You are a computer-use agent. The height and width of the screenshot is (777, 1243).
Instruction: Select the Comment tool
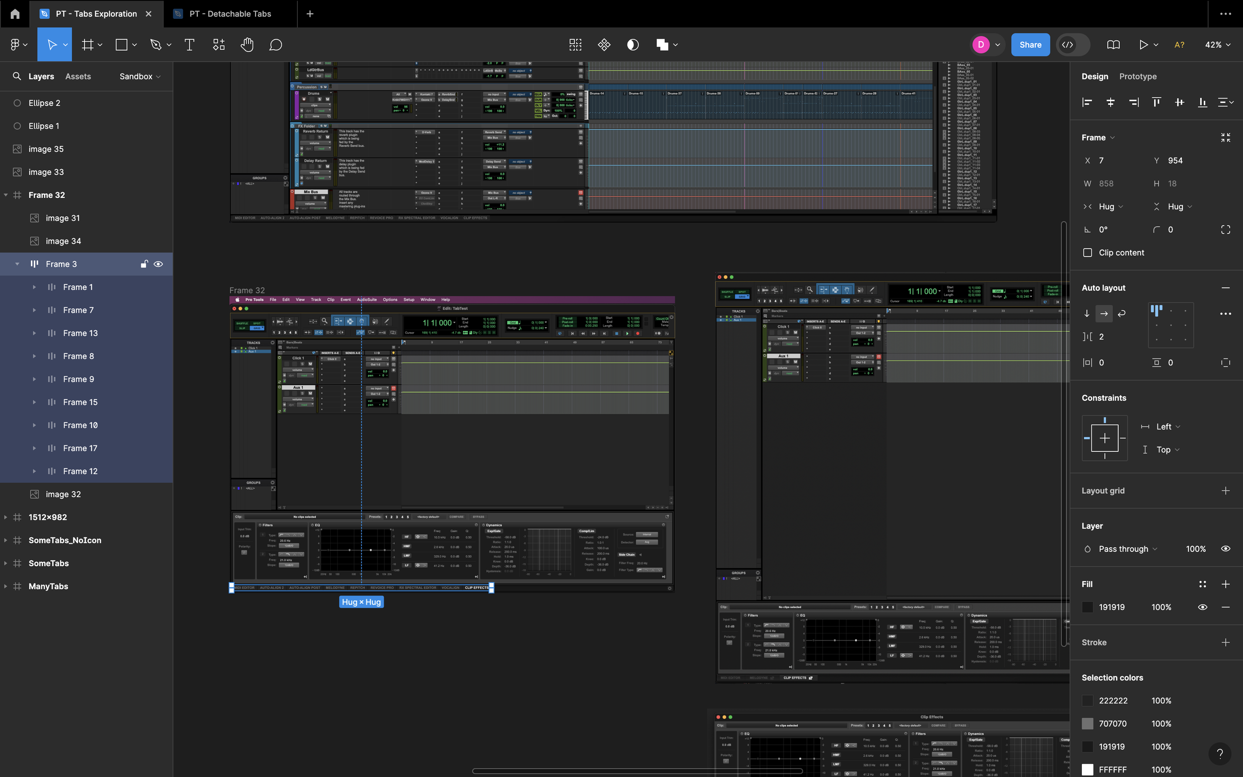click(276, 45)
